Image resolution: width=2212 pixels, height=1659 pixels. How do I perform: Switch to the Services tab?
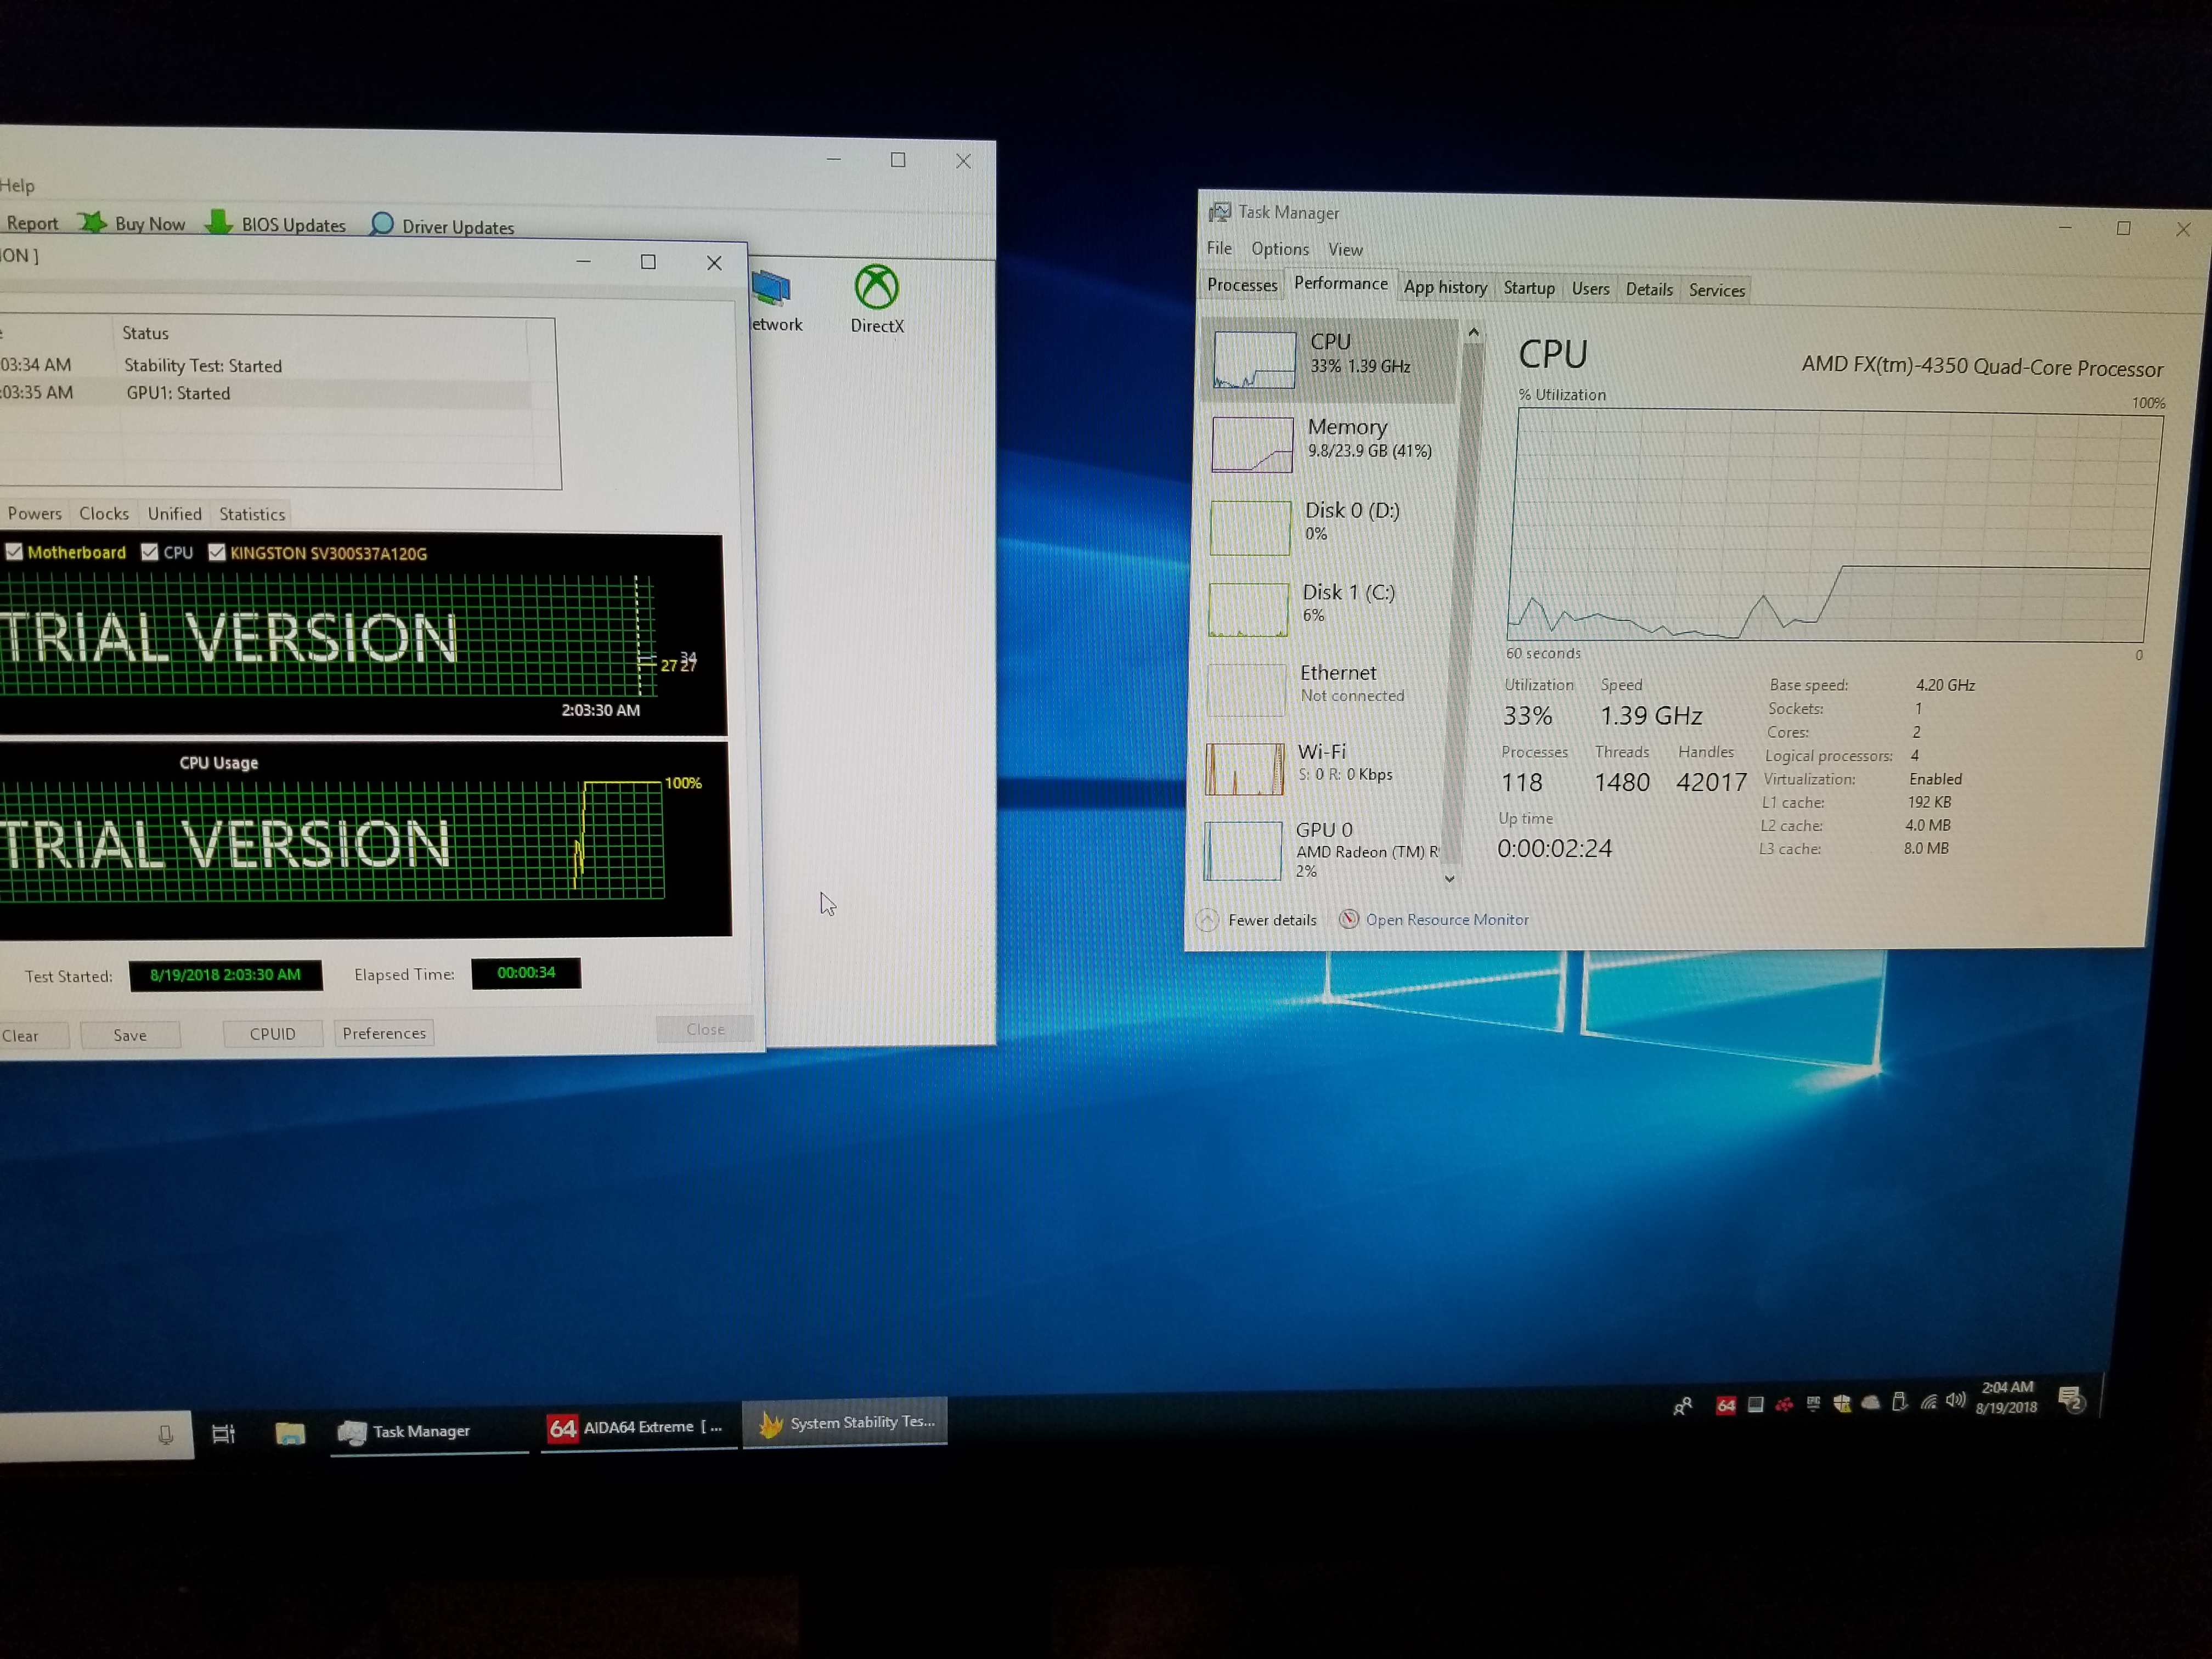pos(1716,291)
